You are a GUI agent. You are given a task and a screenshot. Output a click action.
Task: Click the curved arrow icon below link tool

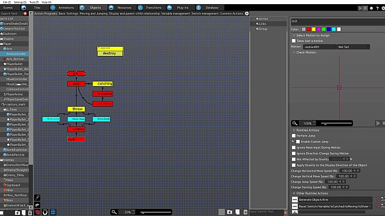pyautogui.click(x=37, y=205)
